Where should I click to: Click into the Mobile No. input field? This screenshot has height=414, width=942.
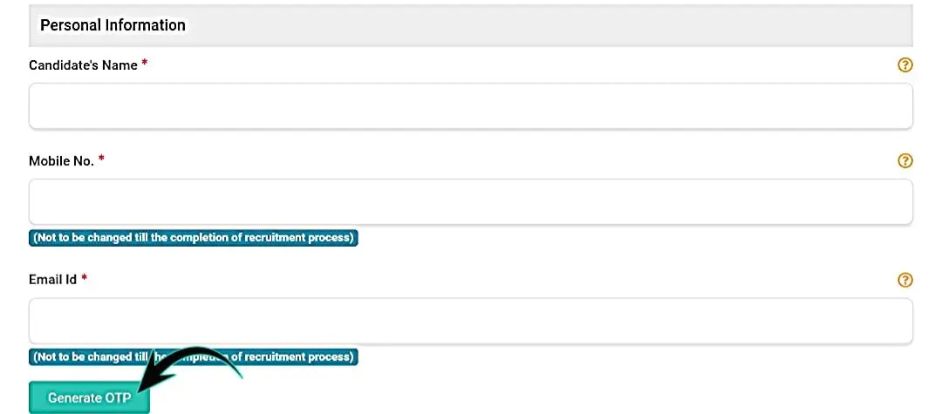pyautogui.click(x=470, y=202)
